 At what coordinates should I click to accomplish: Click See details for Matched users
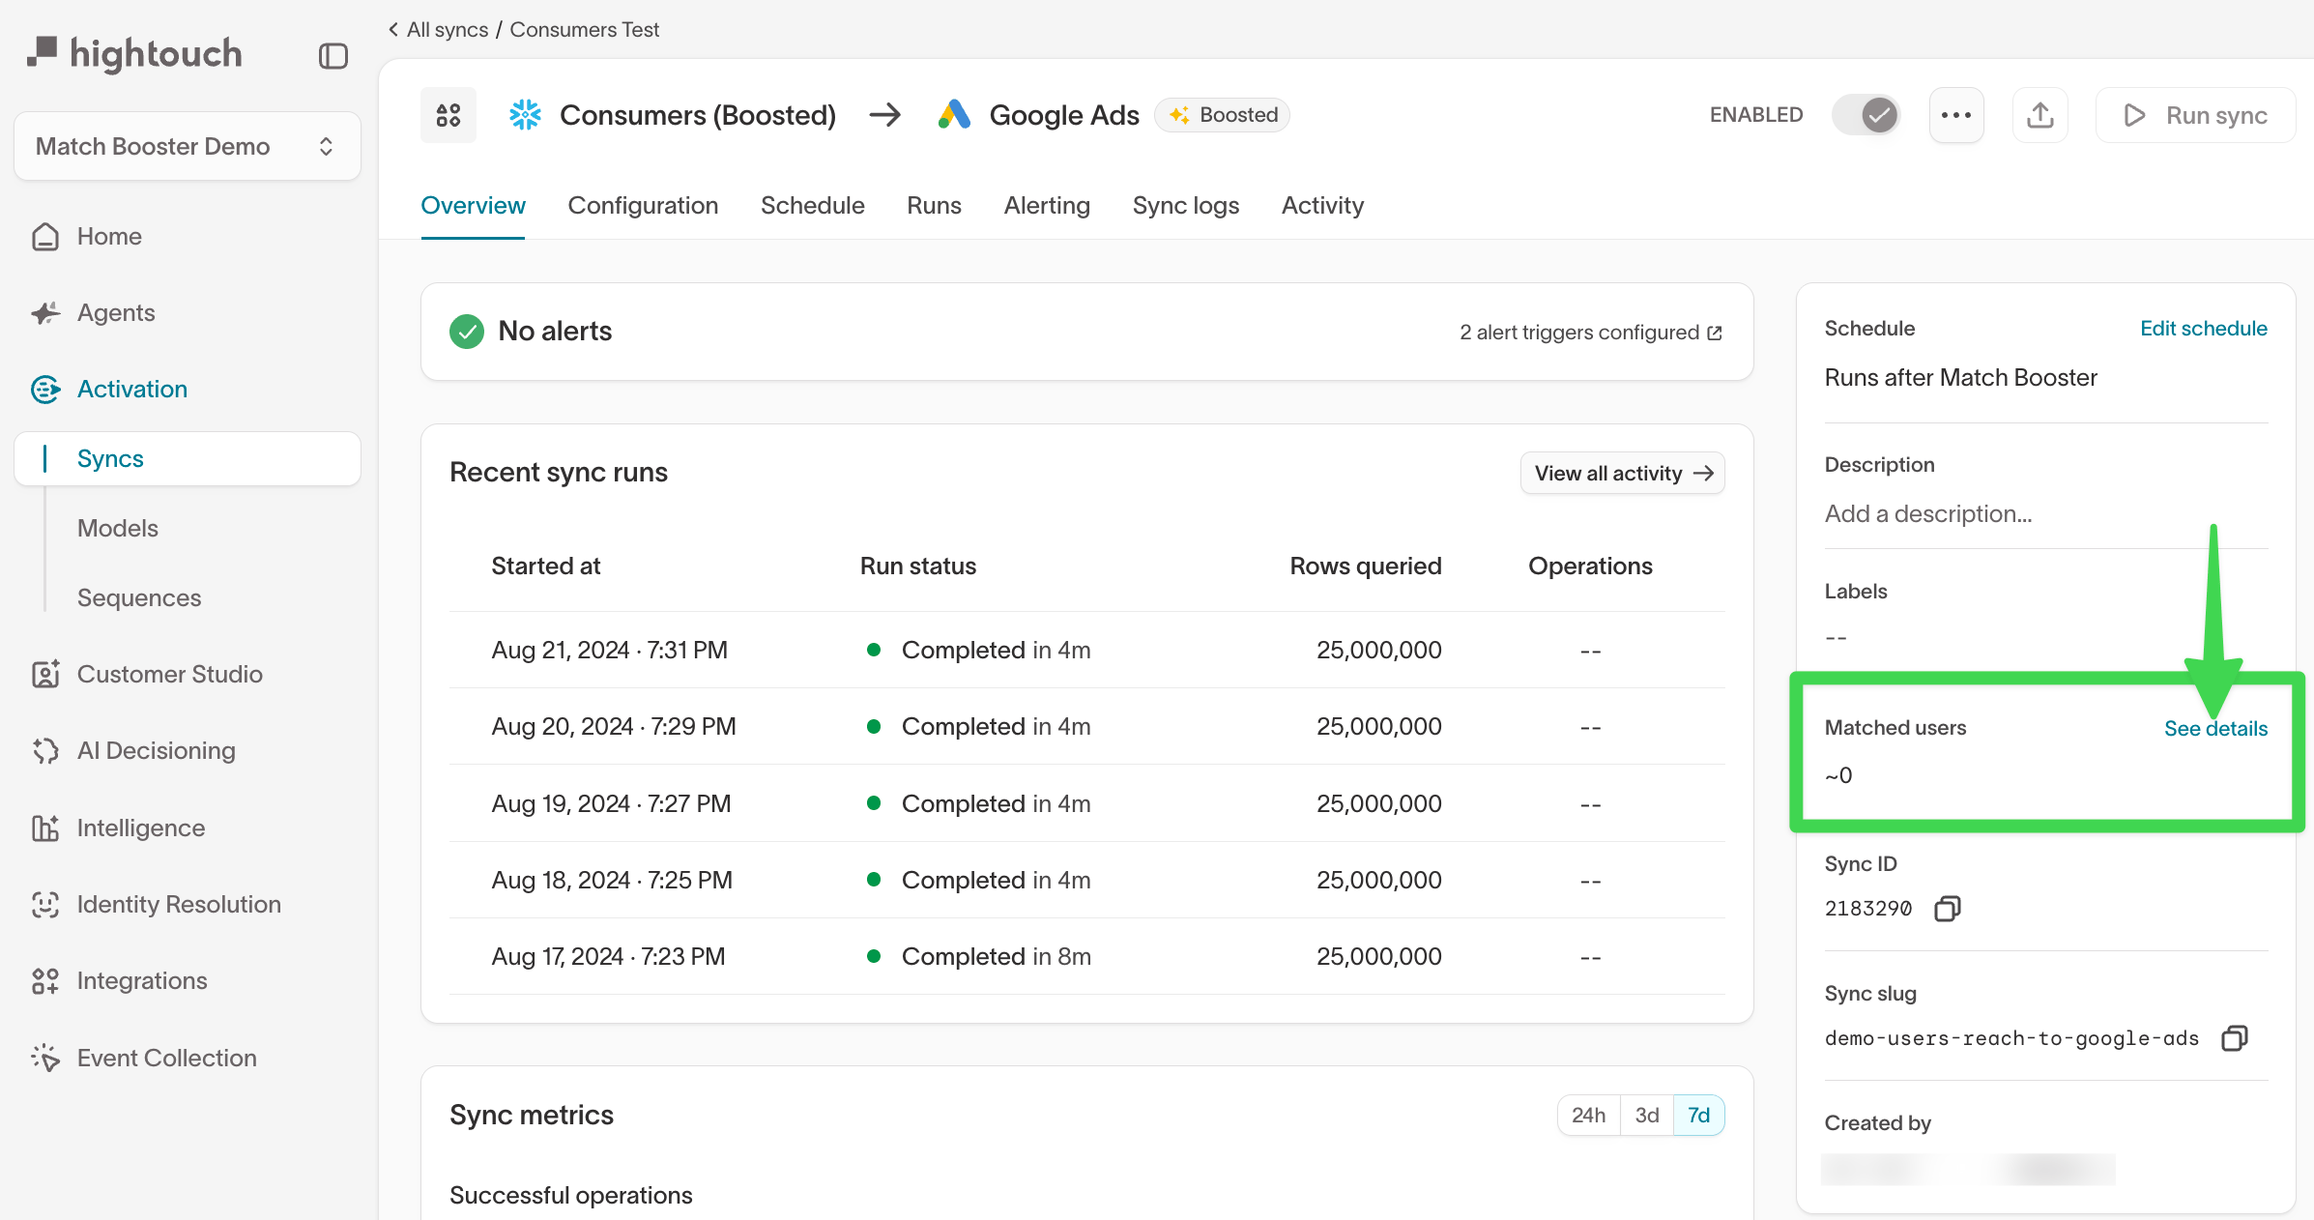[2215, 728]
